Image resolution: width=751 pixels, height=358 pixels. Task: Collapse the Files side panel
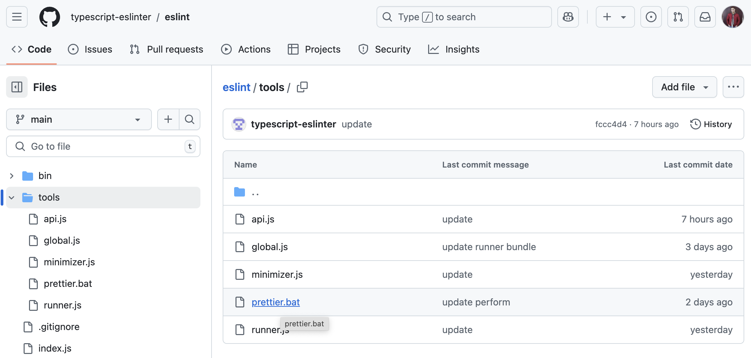[x=17, y=87]
